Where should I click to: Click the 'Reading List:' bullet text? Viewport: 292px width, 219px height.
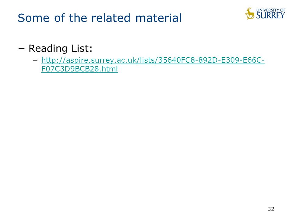[x=61, y=48]
